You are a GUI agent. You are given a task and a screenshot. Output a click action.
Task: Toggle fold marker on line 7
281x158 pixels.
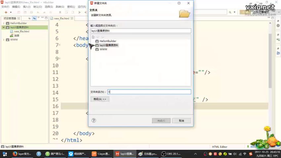pos(60,45)
